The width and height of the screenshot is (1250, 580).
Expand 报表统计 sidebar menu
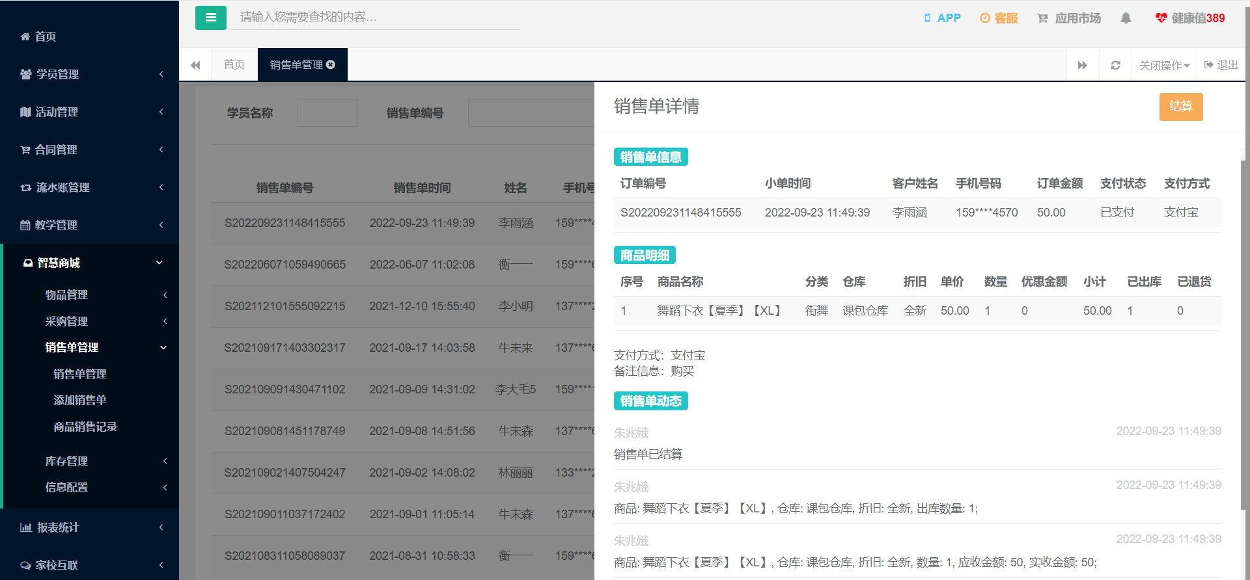(x=89, y=527)
